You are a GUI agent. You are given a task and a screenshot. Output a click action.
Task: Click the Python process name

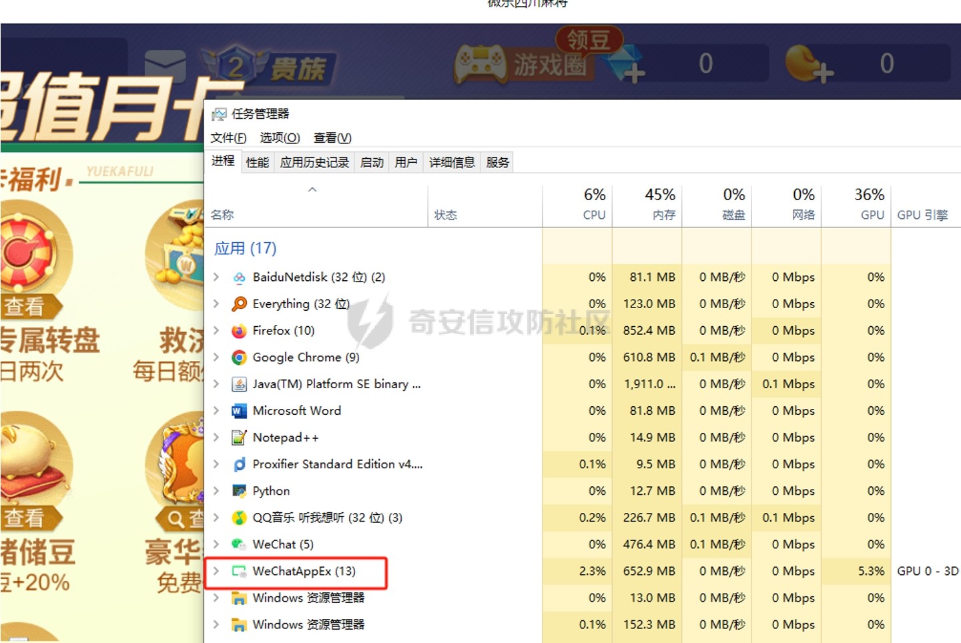point(271,491)
